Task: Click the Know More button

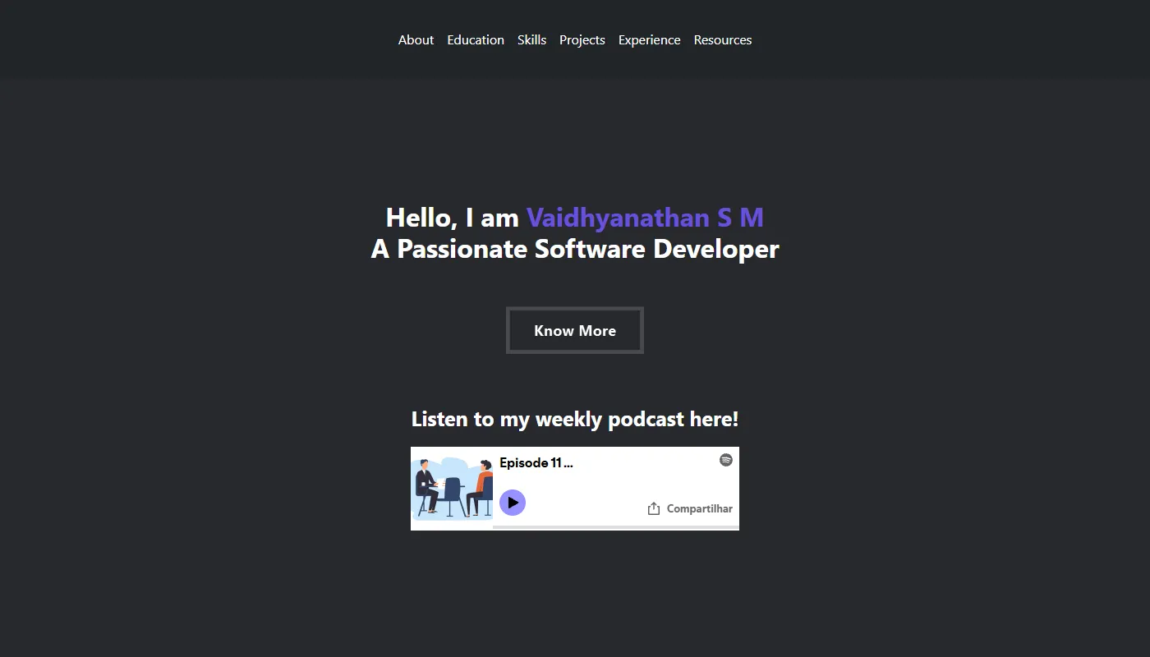Action: (575, 330)
